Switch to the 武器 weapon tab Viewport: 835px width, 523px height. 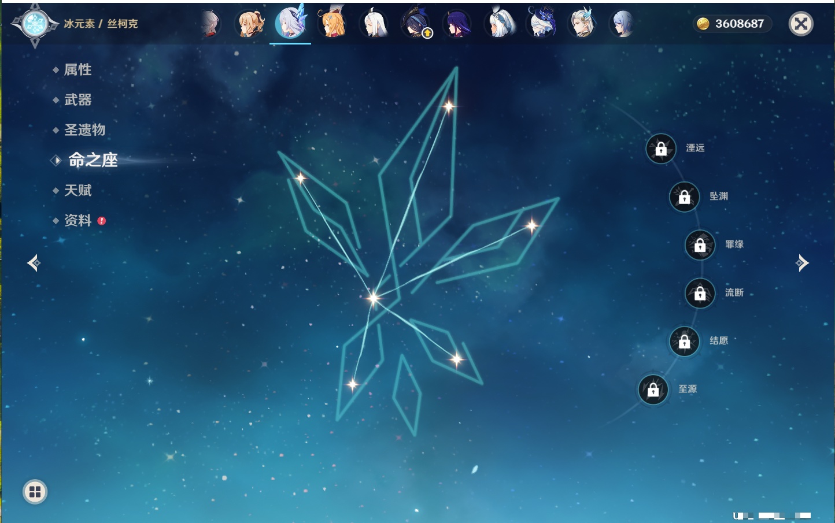[x=77, y=100]
